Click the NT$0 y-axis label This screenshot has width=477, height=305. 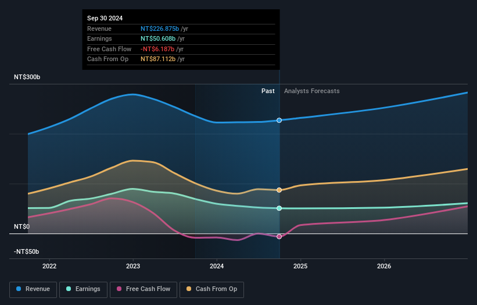(x=22, y=226)
